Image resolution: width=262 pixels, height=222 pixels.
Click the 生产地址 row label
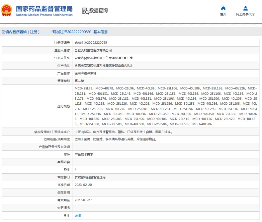click(63, 66)
